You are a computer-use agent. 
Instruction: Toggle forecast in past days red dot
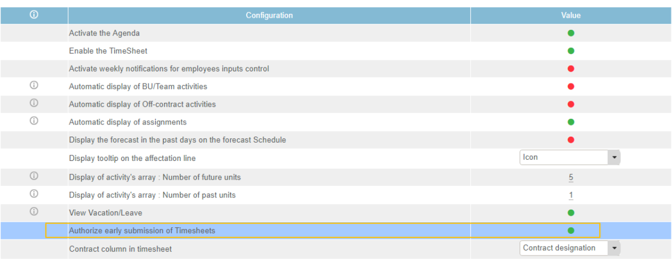(x=571, y=140)
